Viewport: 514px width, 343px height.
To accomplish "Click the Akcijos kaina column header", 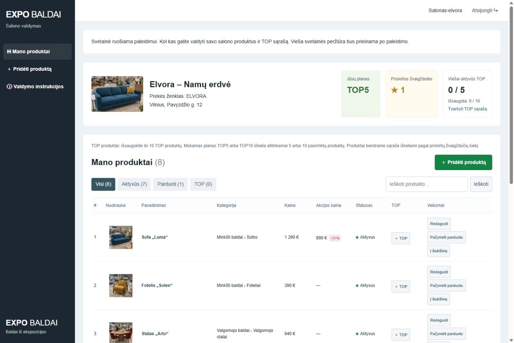I will 328,205.
